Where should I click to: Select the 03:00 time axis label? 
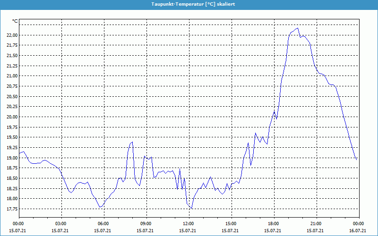61,224
